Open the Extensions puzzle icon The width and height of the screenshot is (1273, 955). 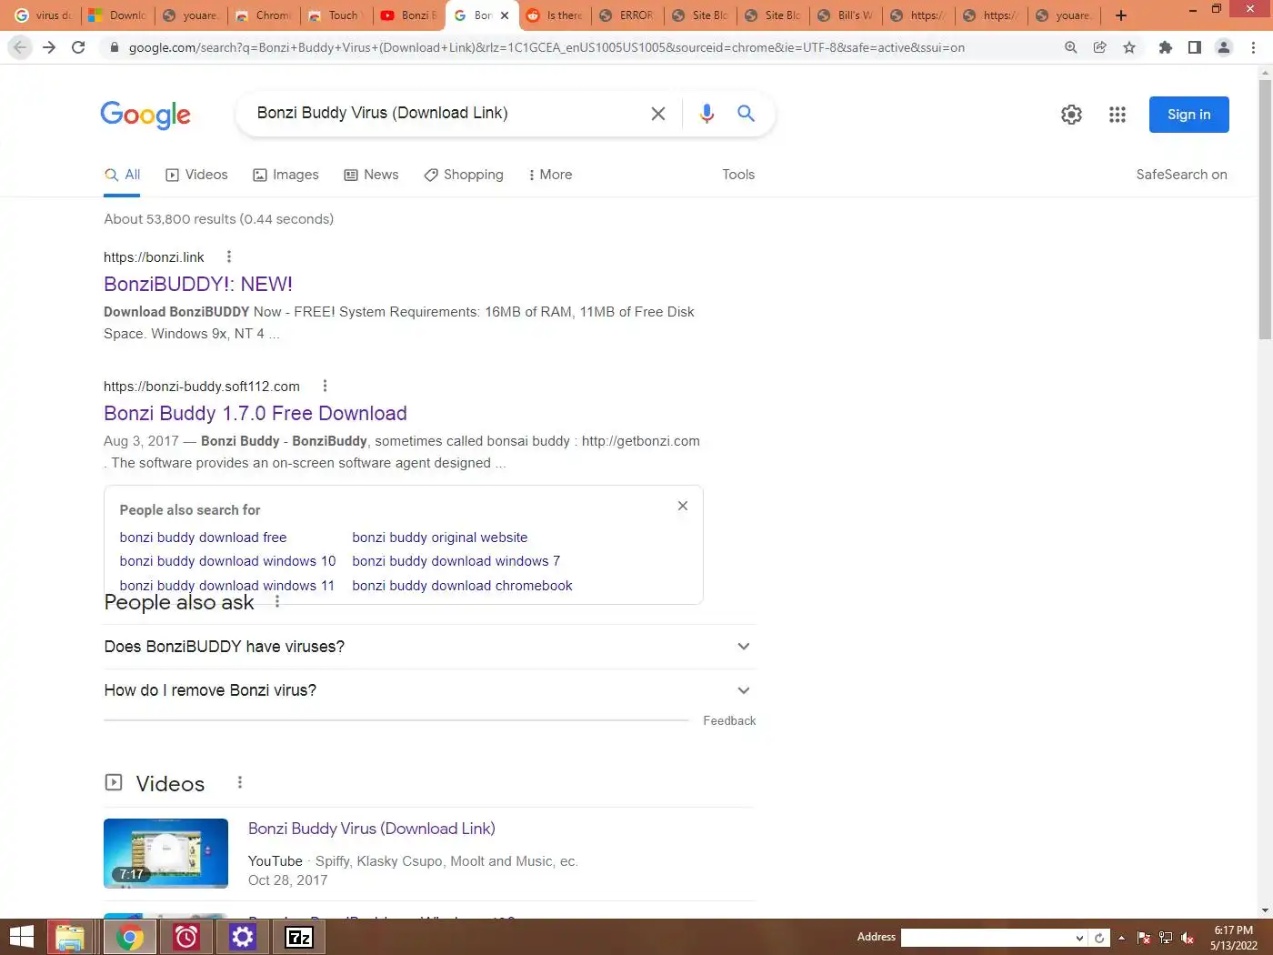pos(1165,47)
